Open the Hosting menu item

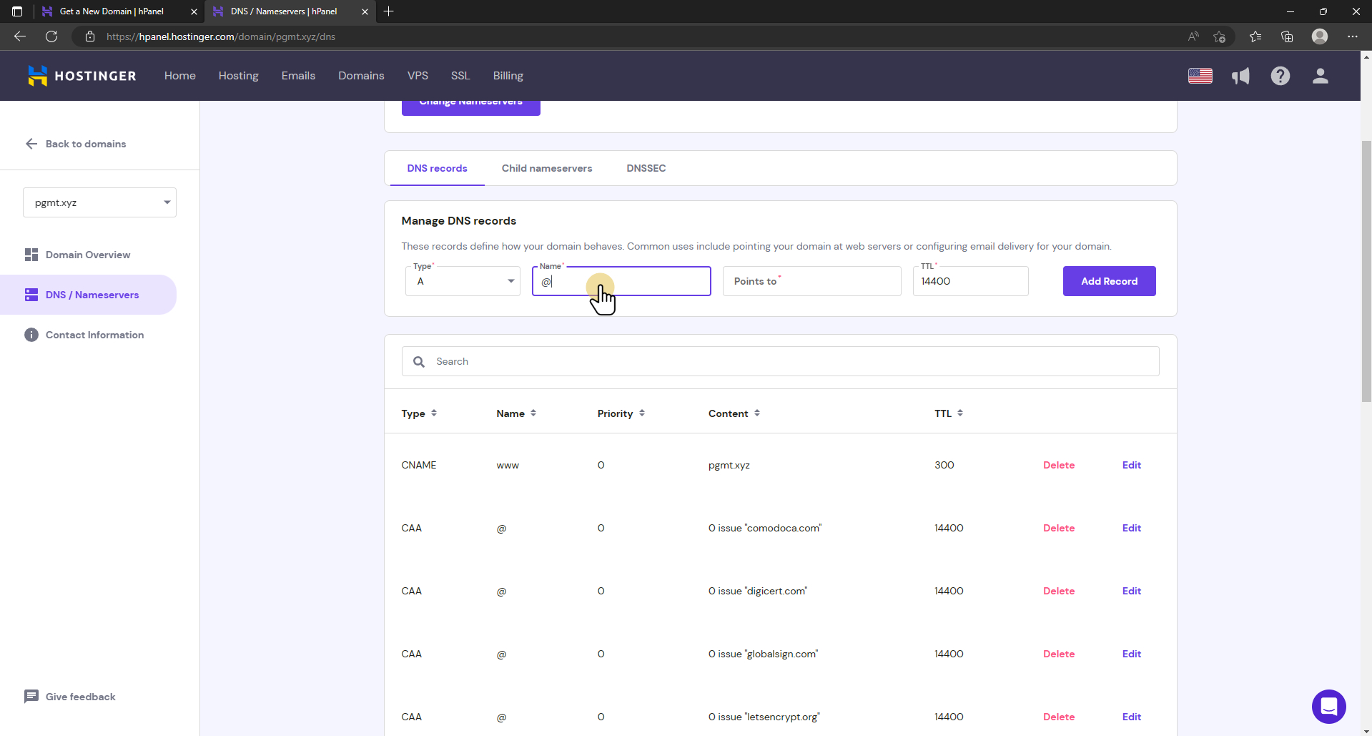click(239, 76)
